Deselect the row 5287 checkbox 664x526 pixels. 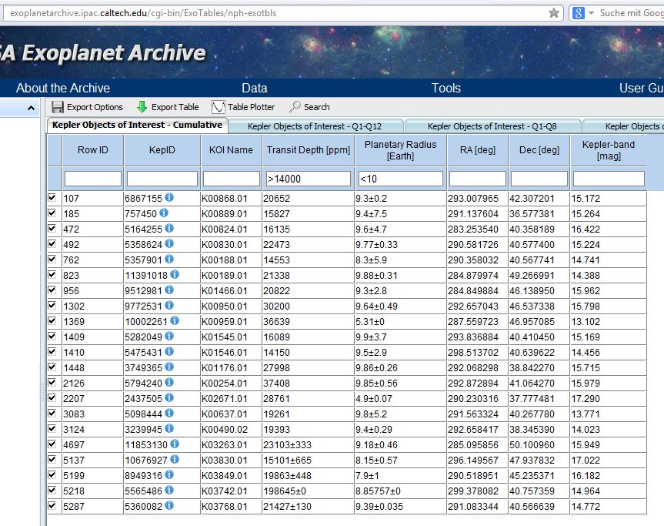click(52, 506)
